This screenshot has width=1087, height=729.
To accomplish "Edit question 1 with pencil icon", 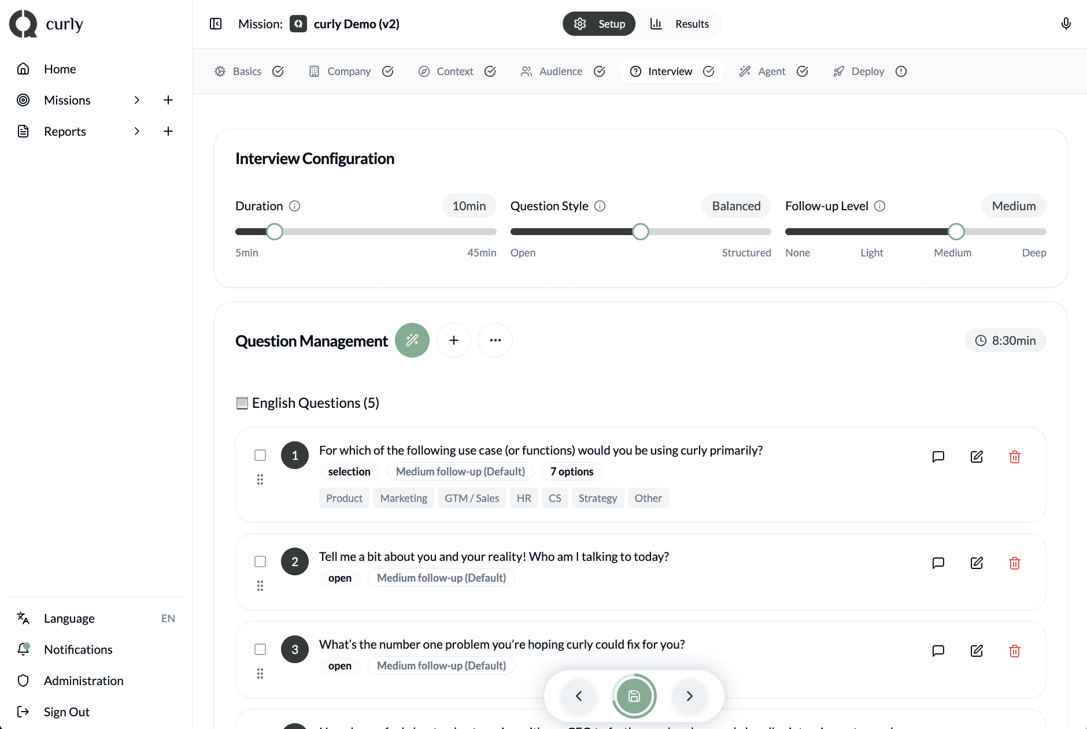I will [x=977, y=457].
